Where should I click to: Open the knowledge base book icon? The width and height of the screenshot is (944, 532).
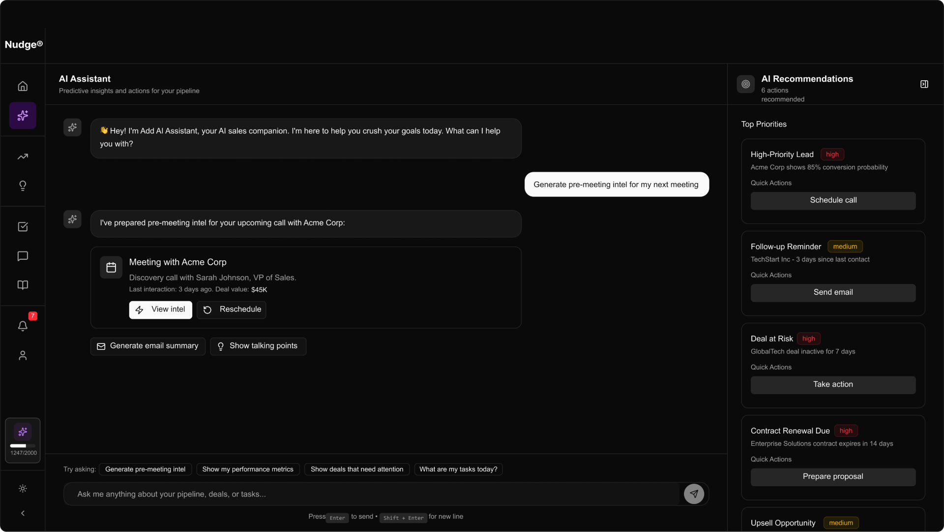[x=23, y=285]
